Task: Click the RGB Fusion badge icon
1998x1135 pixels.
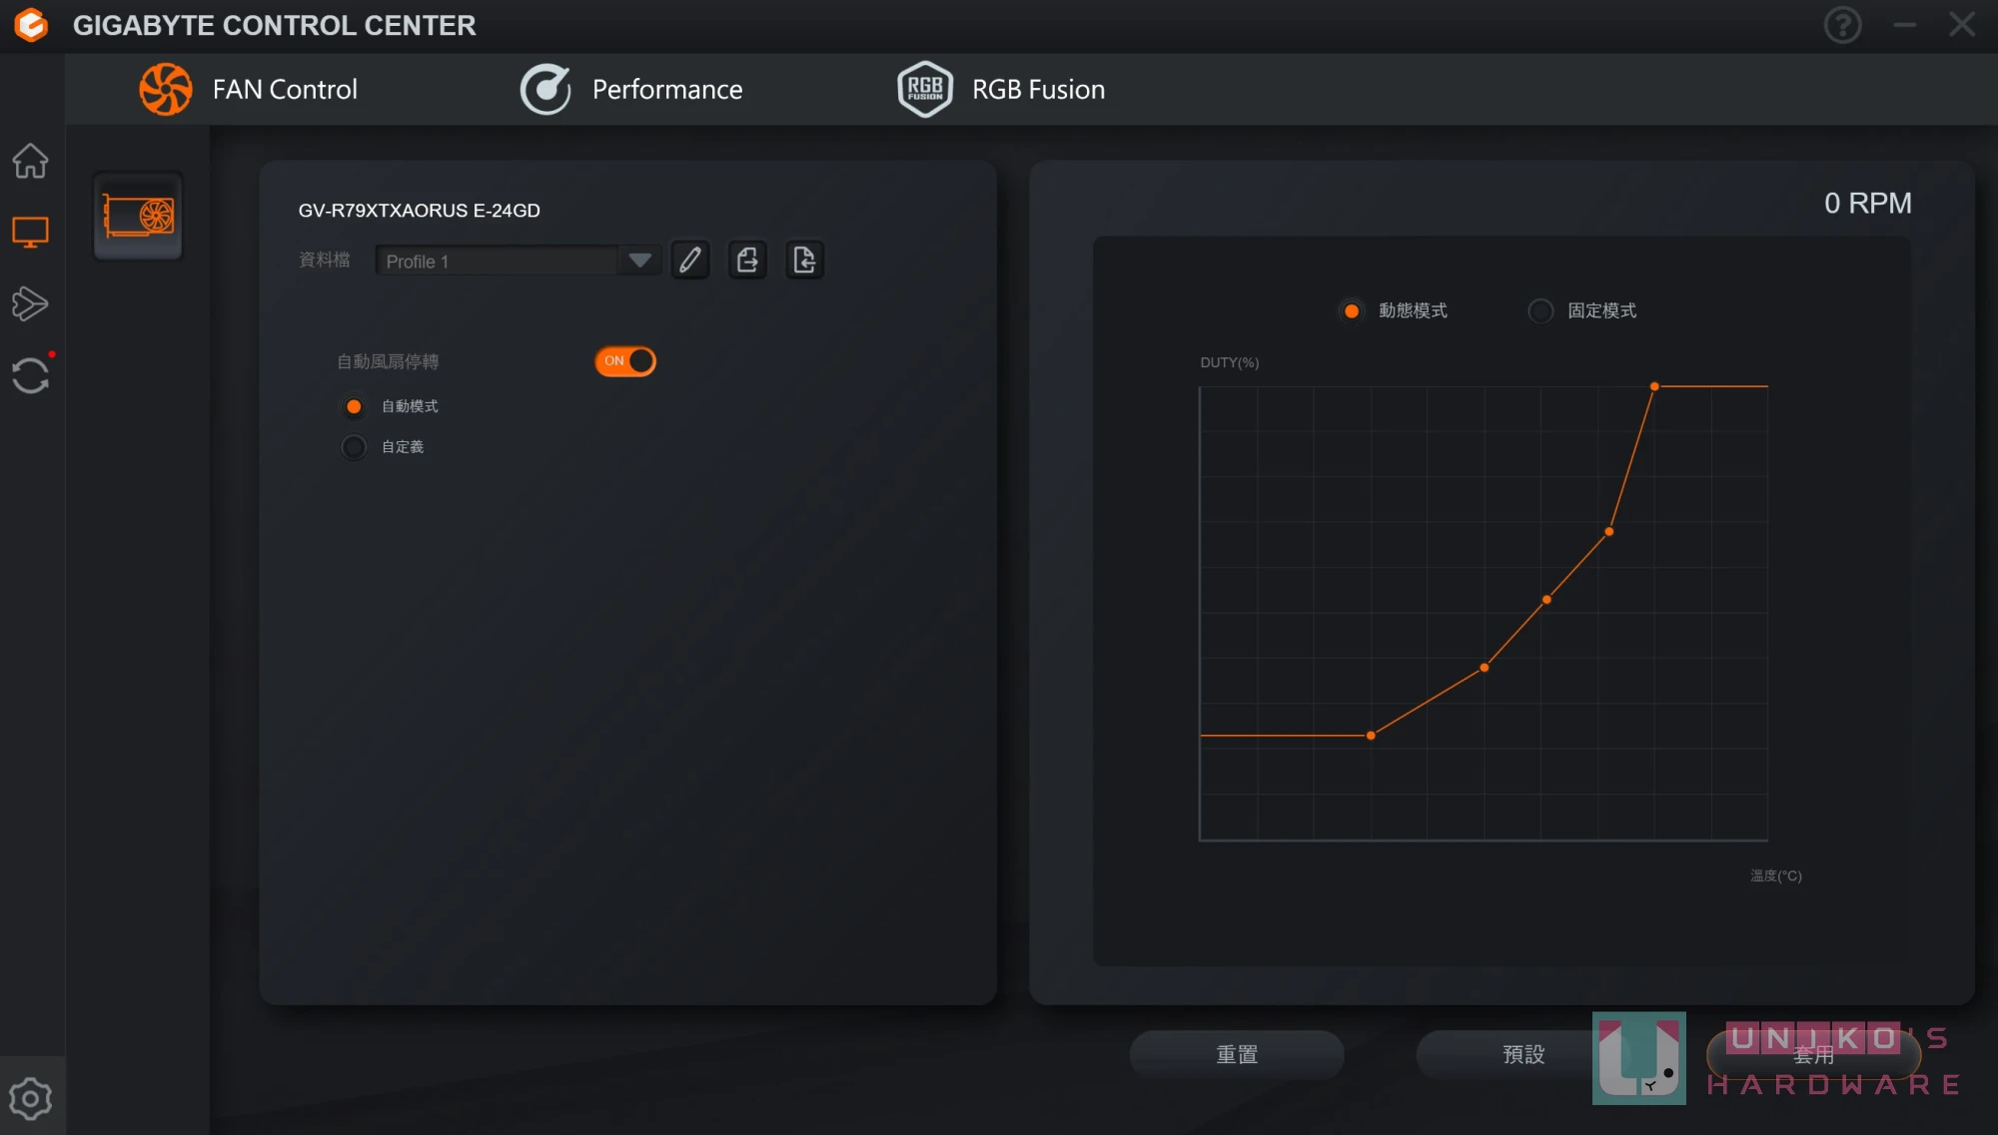Action: 925,90
